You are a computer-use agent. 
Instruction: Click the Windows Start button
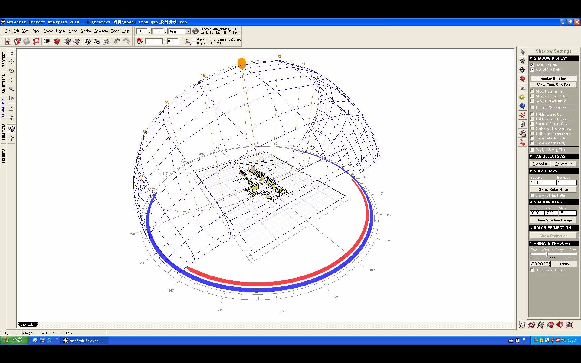click(x=14, y=340)
